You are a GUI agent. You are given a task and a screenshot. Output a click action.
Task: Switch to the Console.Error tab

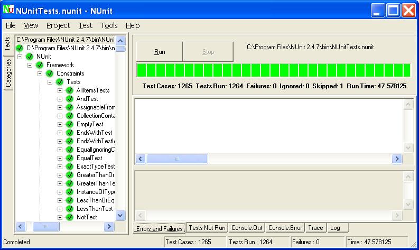[x=285, y=228]
